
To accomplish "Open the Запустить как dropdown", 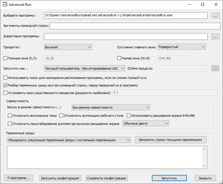I will click(x=85, y=68).
